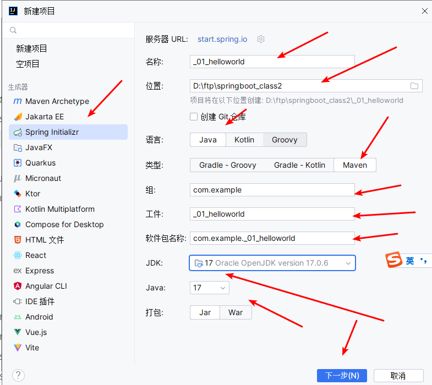Open the JDK version dropdown
The width and height of the screenshot is (432, 385).
(x=272, y=263)
